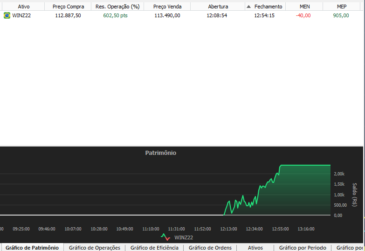This screenshot has width=365, height=251.
Task: Click the Patrimônio chart title
Action: 161,153
